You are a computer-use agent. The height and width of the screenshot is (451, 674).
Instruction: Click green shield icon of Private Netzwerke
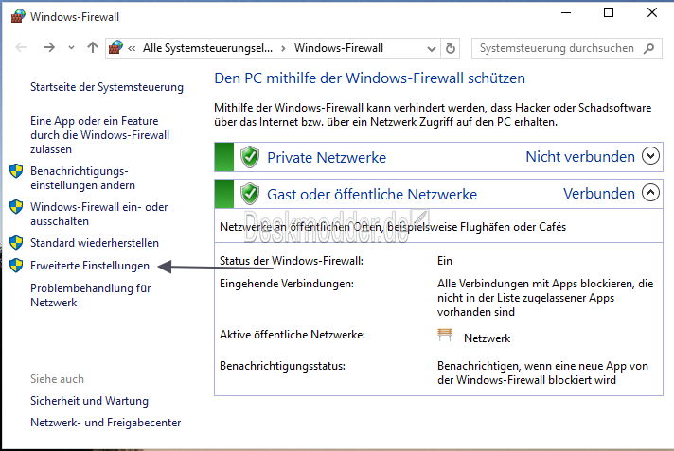[249, 157]
